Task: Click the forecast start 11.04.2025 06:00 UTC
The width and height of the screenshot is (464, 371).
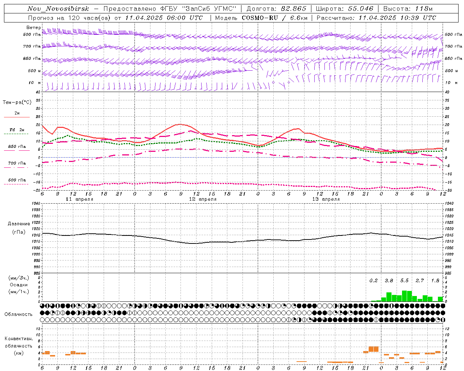Action: point(164,18)
